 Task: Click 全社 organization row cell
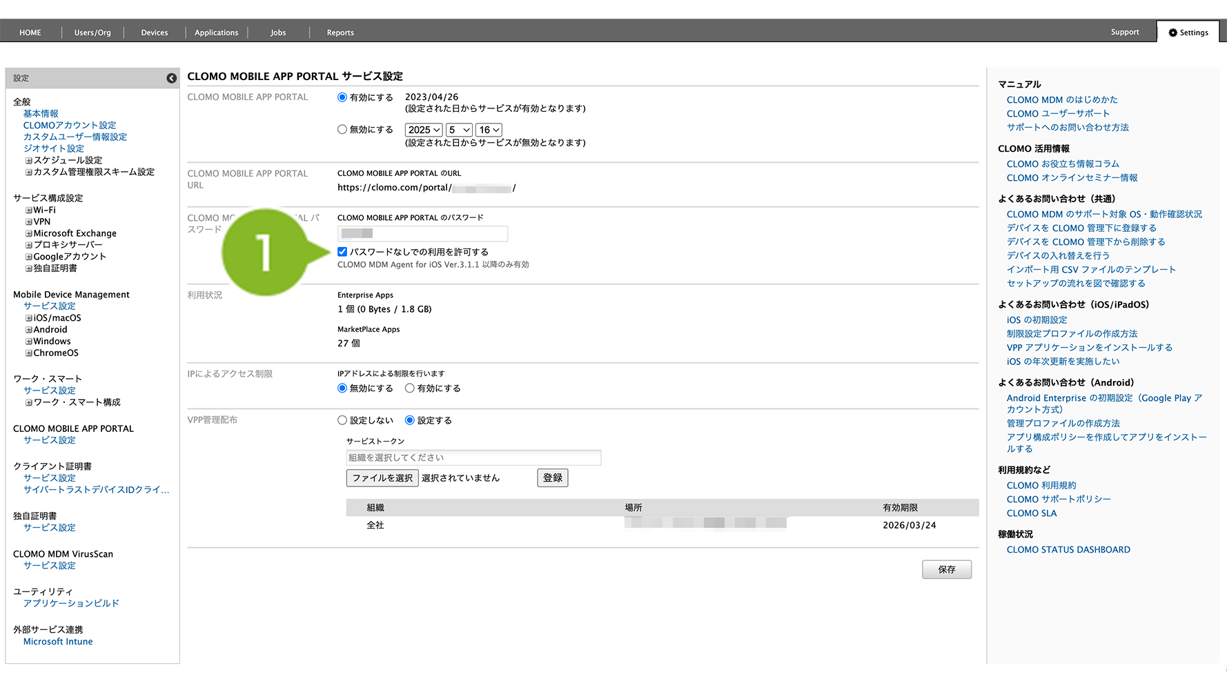click(375, 526)
